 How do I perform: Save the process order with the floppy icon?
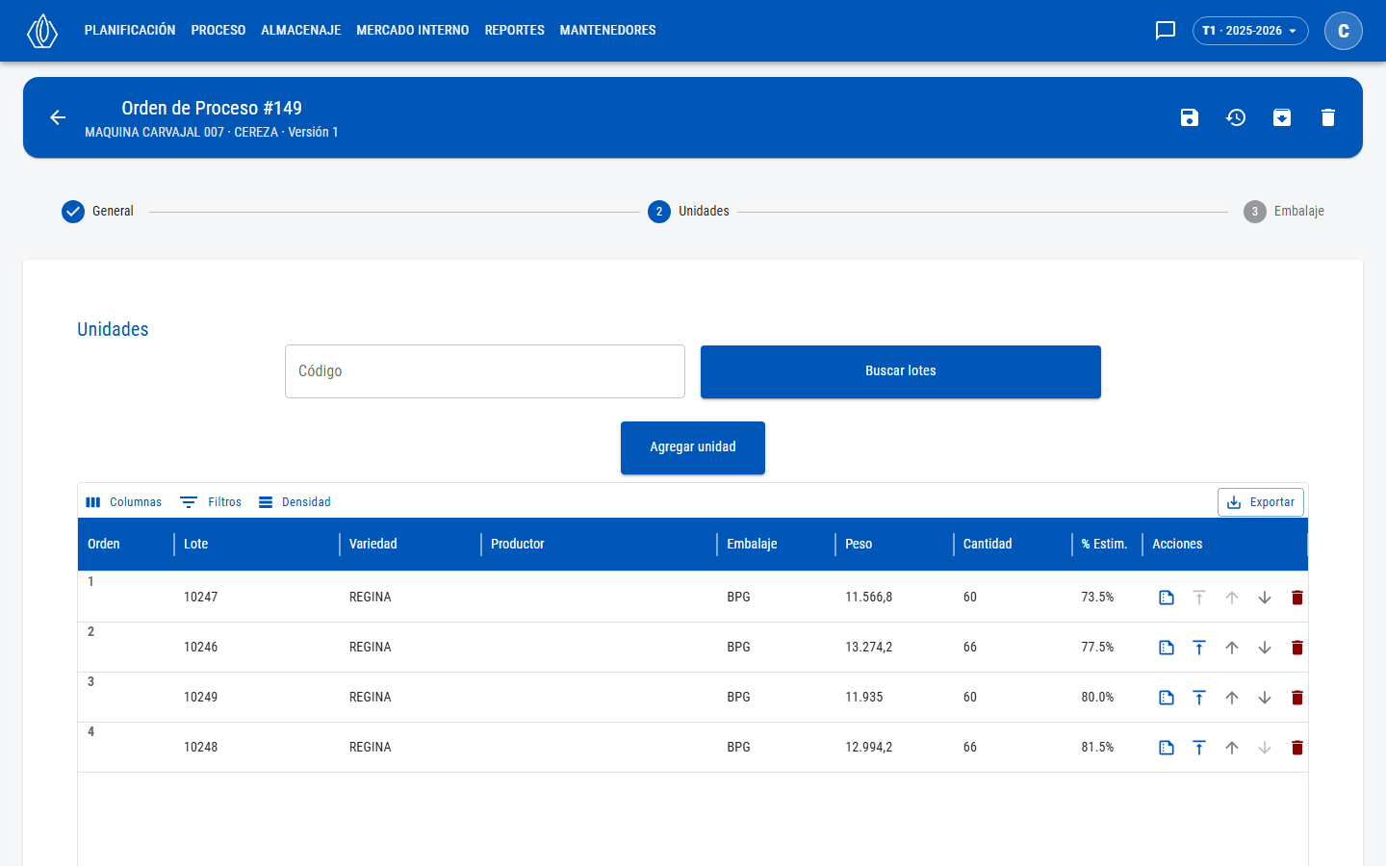[1190, 117]
